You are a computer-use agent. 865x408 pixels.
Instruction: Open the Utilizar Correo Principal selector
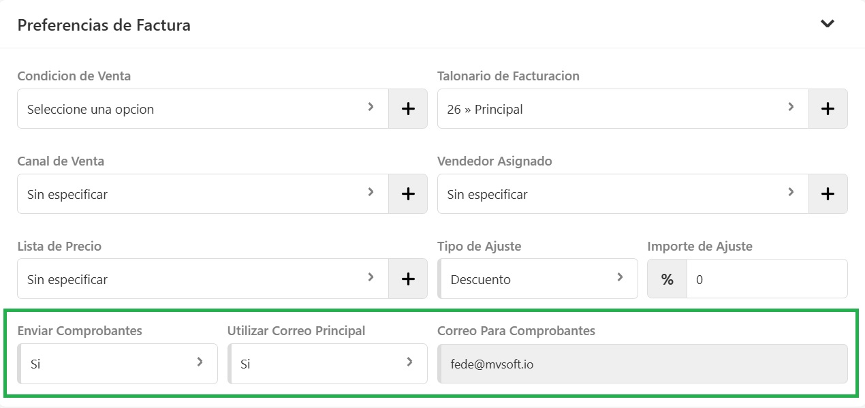tap(328, 364)
